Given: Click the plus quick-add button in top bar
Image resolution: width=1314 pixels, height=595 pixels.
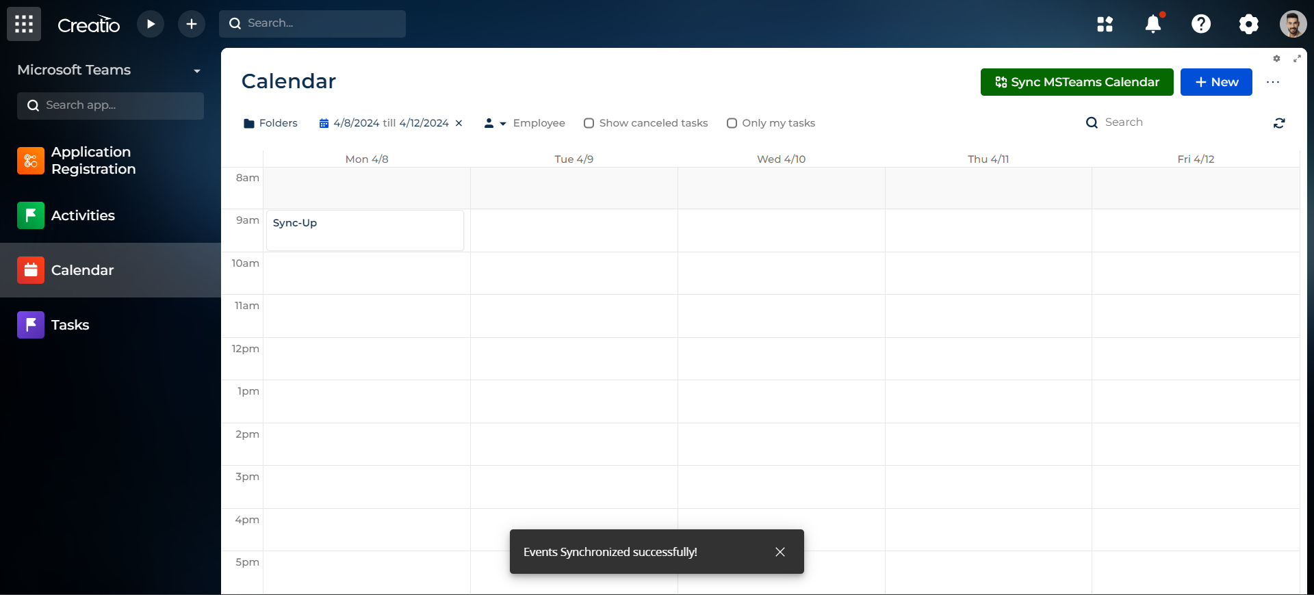Looking at the screenshot, I should click(x=192, y=24).
